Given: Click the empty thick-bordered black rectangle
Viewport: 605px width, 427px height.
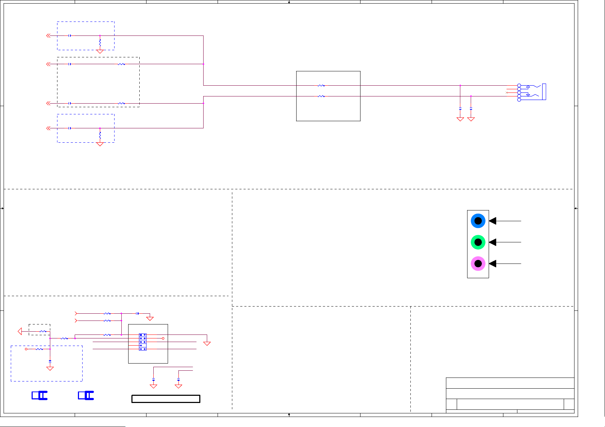Looking at the screenshot, I should click(x=166, y=399).
